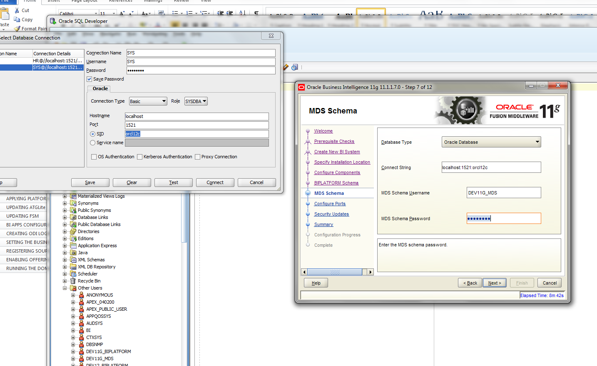597x366 pixels.
Task: Open the Configure Ports step
Action: click(330, 204)
